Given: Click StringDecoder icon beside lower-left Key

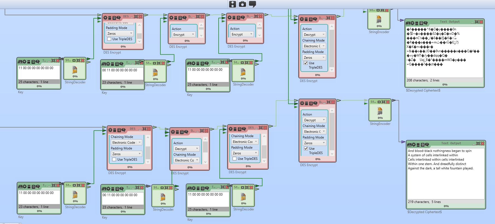Looking at the screenshot, I should 75,194.
